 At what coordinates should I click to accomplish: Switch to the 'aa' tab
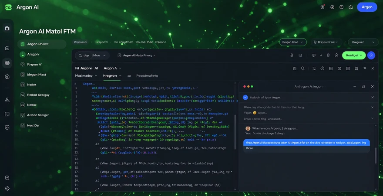coord(129,76)
